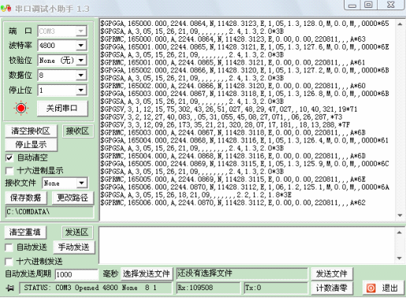Screen dimensions: 406x298
Task: Click the receive area scroll up arrow
Action: point(400,24)
